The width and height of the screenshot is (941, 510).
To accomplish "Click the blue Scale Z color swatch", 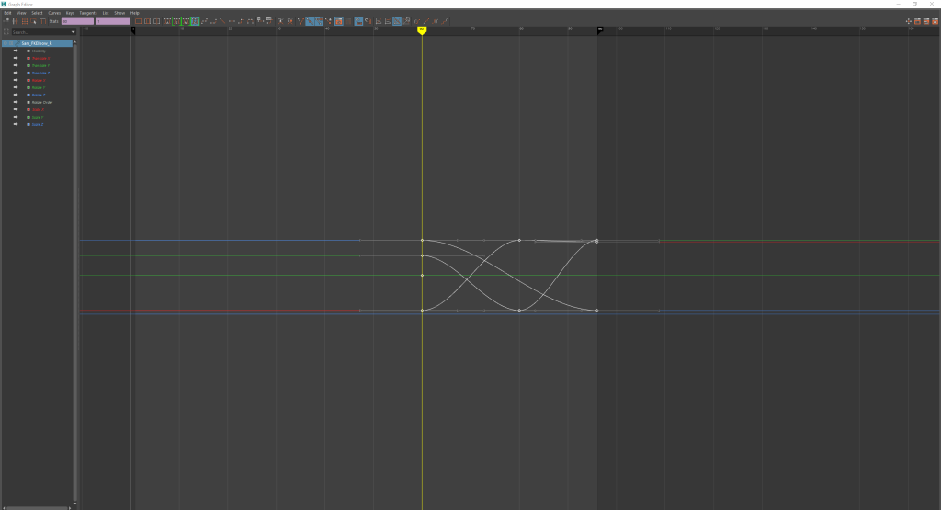I will pos(28,124).
